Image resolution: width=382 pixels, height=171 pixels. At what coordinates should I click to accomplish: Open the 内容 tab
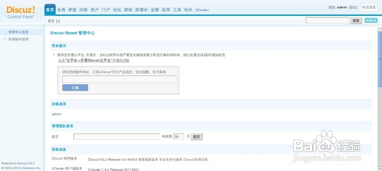click(84, 10)
